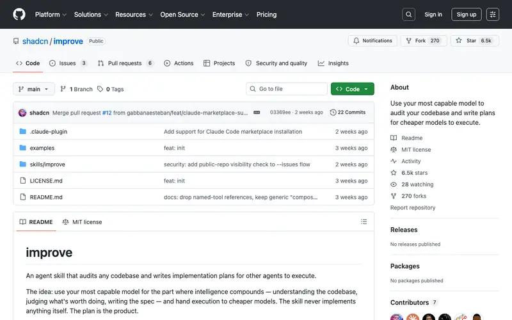
Task: Open the green Code dropdown button
Action: click(353, 89)
